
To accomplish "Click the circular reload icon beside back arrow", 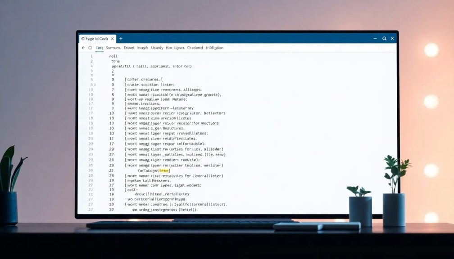I will [90, 48].
